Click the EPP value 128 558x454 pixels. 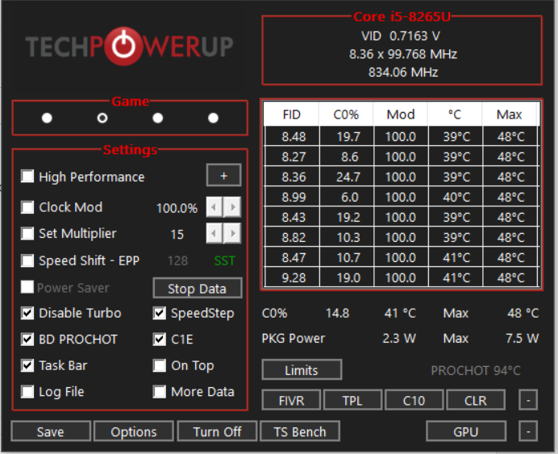(x=177, y=260)
